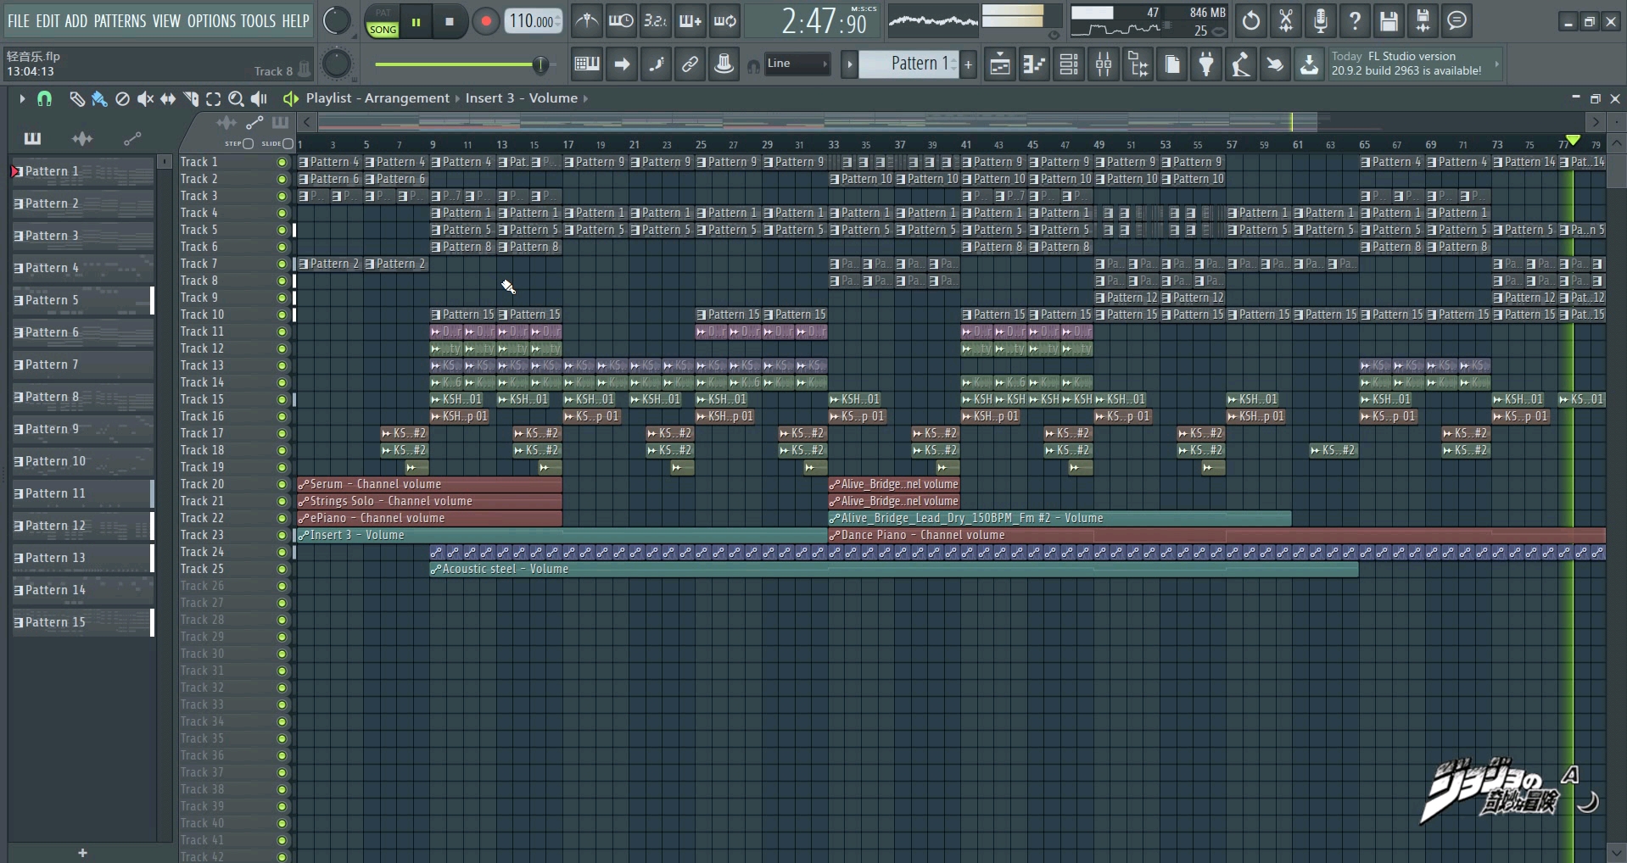Screen dimensions: 1627x863
Task: Toggle PAT/SONG mode switch
Action: 383,22
